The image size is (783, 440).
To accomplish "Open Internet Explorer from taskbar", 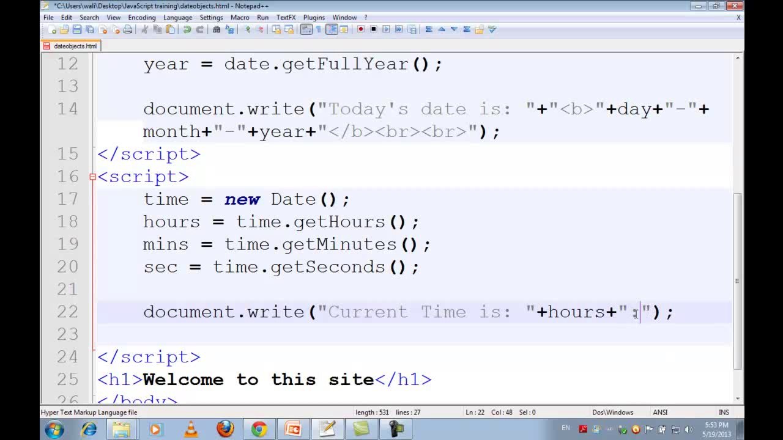I will pos(89,429).
